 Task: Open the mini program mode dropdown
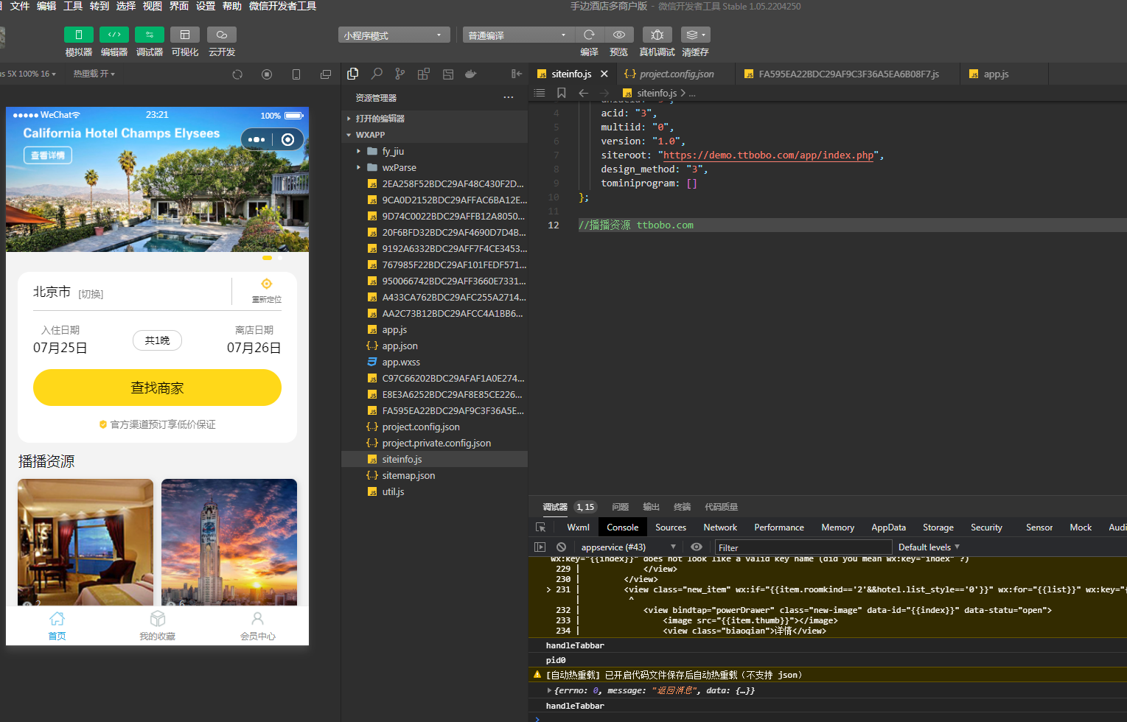pos(394,35)
